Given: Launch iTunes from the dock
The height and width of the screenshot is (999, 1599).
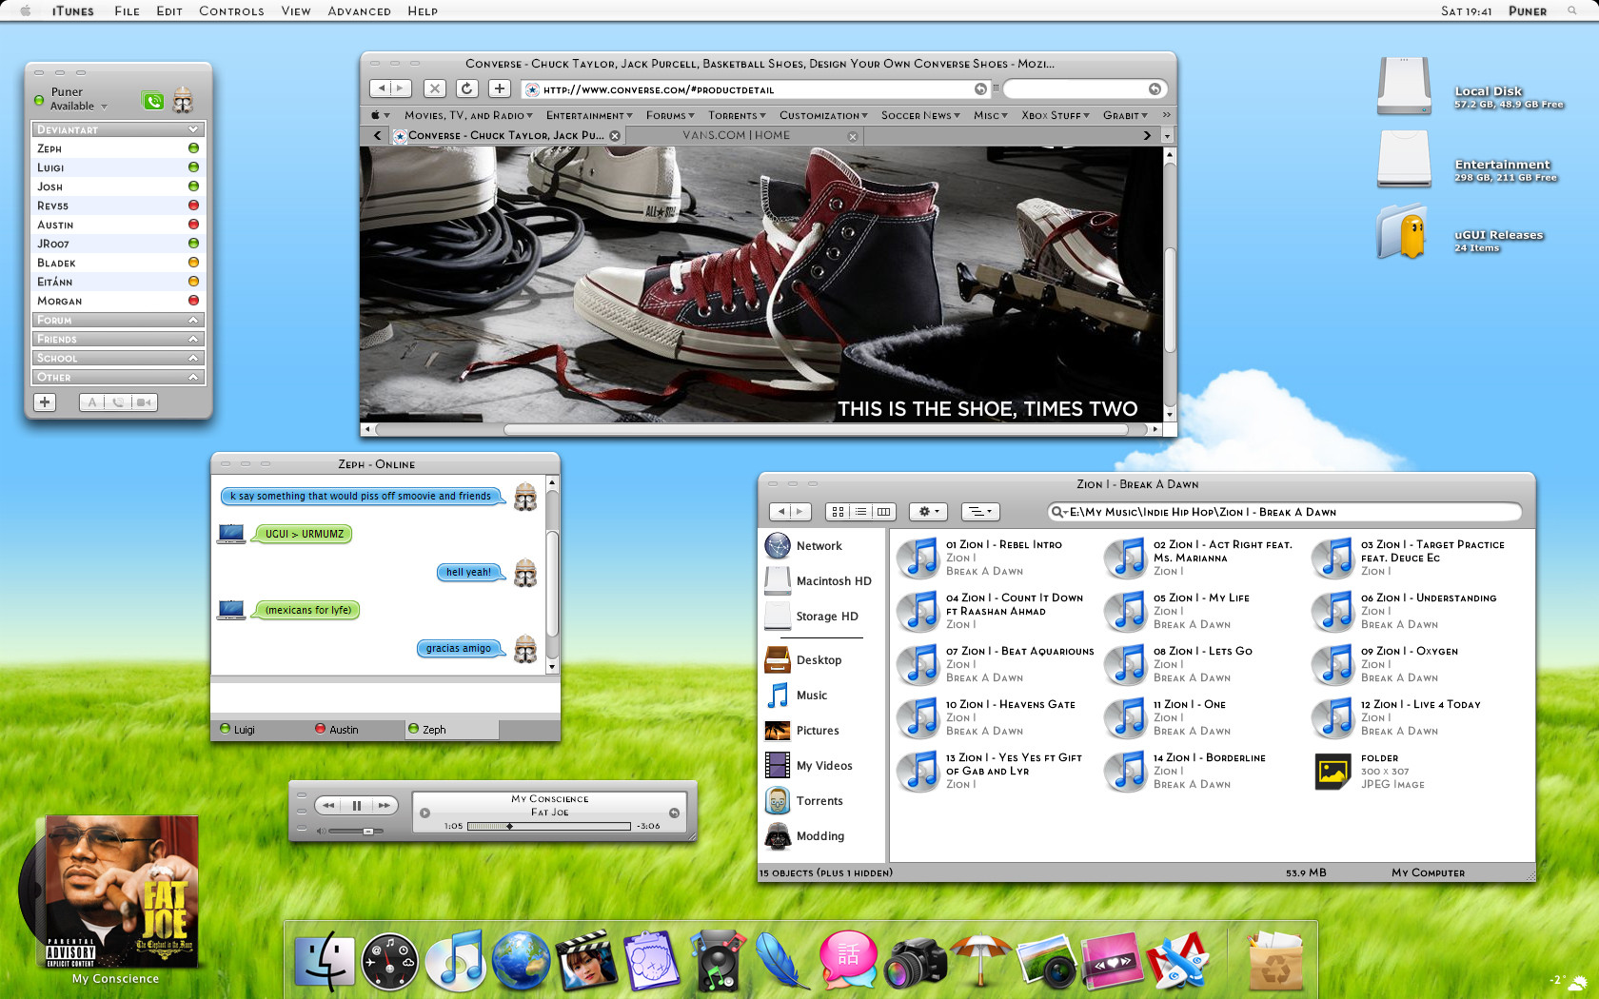Looking at the screenshot, I should pyautogui.click(x=456, y=961).
